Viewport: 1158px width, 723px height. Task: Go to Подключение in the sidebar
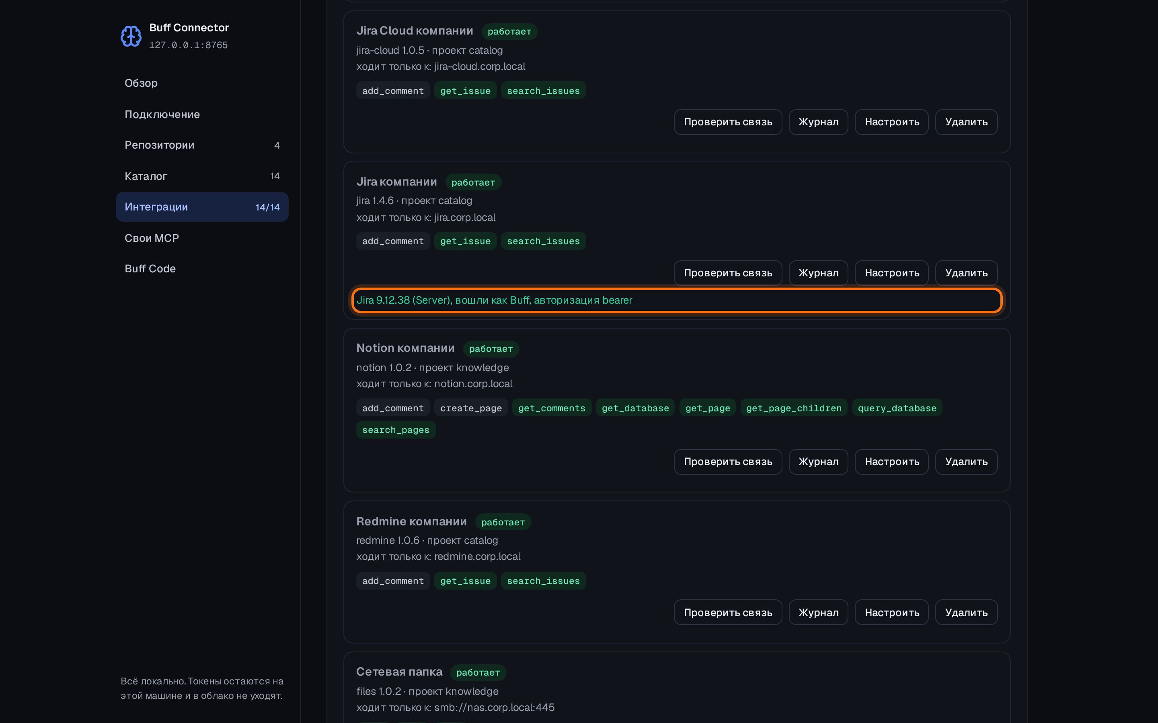(202, 114)
